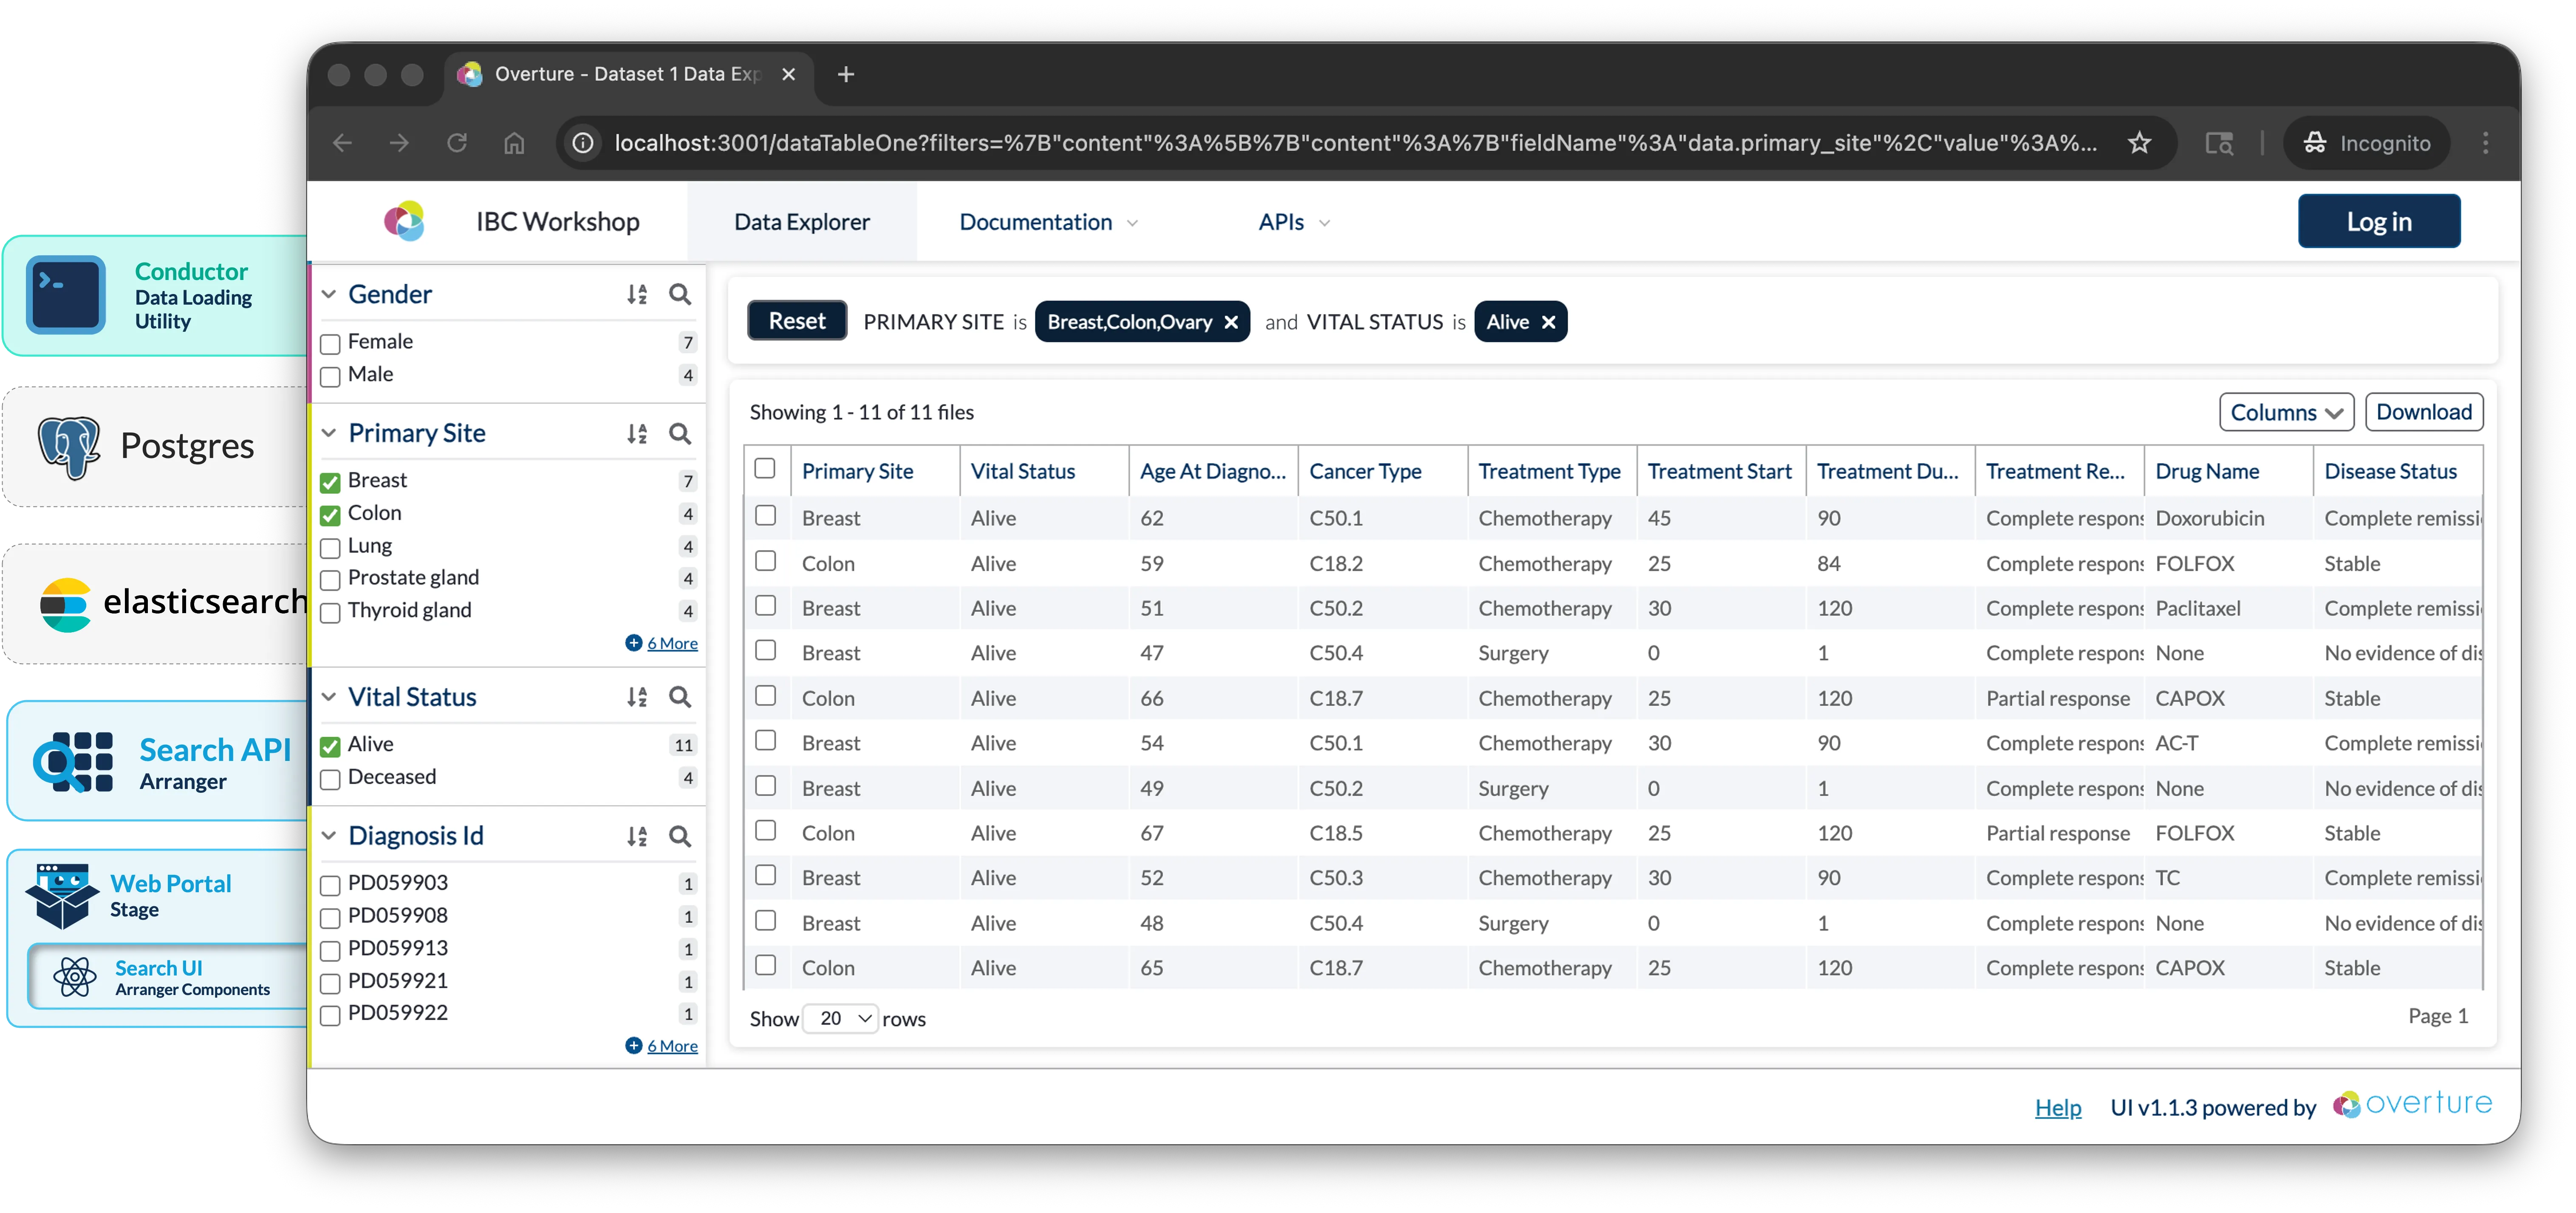Screen dimensions: 2576x1213
Task: Click the Overture logo beside IBC Workshop
Action: point(405,221)
